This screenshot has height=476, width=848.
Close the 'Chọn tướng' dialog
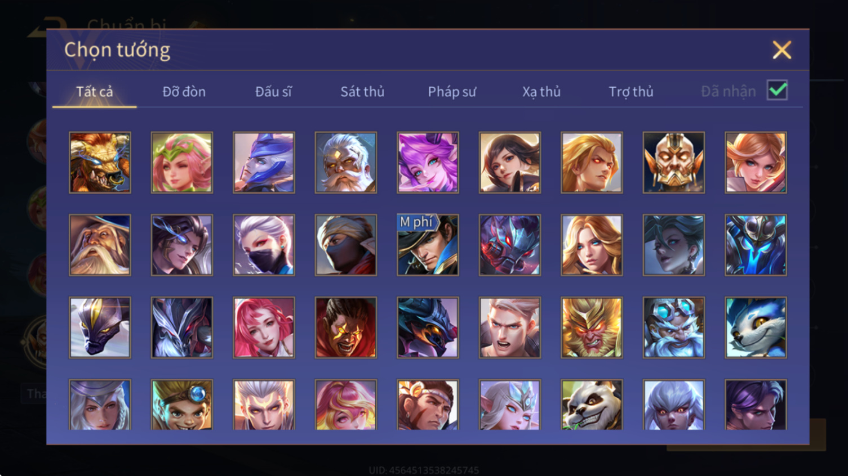[782, 50]
